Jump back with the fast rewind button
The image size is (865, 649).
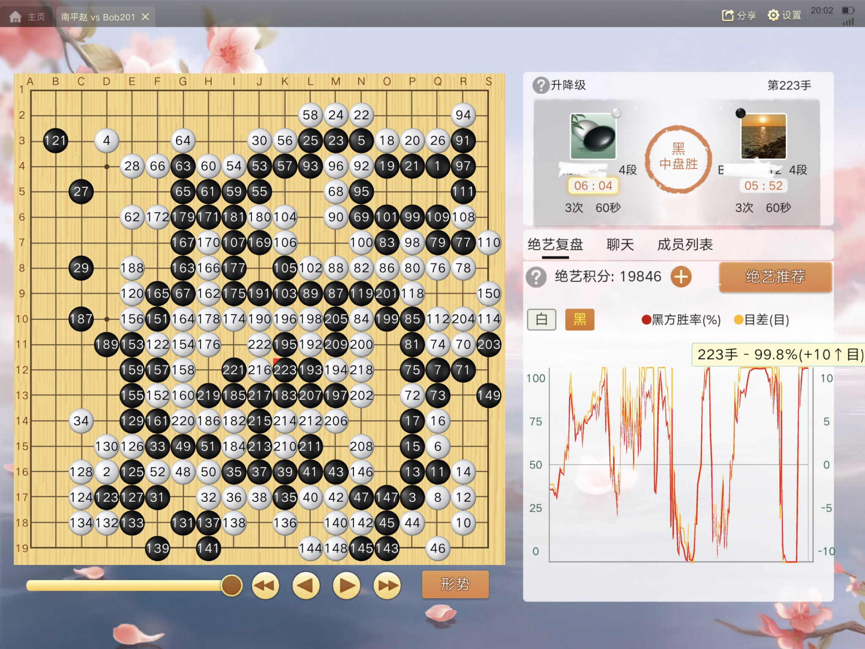coord(265,586)
